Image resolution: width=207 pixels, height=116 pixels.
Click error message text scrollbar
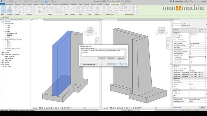tap(125, 53)
